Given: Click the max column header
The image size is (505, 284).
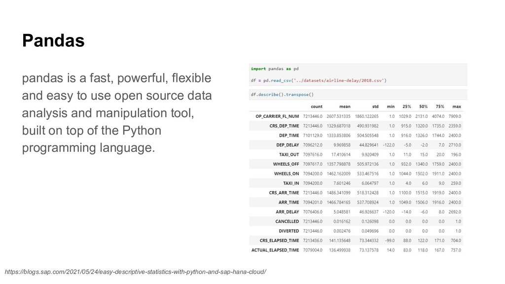Looking at the screenshot, I should click(x=456, y=106).
